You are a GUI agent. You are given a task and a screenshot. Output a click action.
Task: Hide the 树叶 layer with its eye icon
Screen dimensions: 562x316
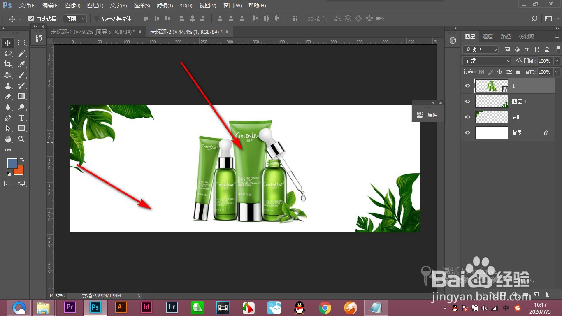click(467, 117)
